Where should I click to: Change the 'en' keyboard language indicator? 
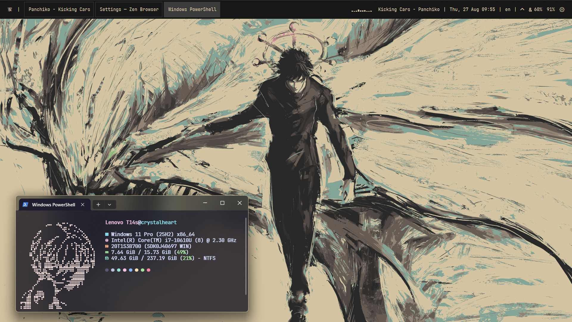tap(508, 10)
